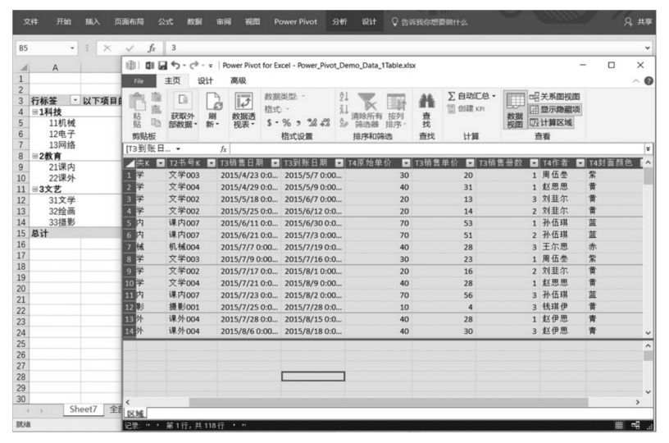The height and width of the screenshot is (443, 669).
Task: Open Excel 分析 ribbon tab
Action: 339,22
